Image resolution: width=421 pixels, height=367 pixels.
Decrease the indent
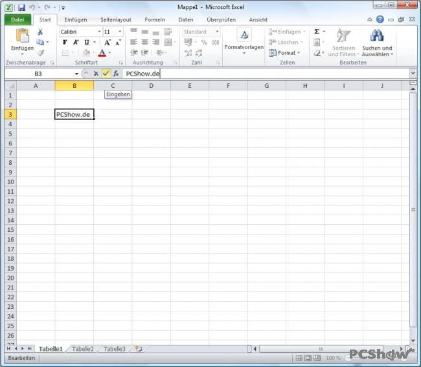tap(133, 53)
